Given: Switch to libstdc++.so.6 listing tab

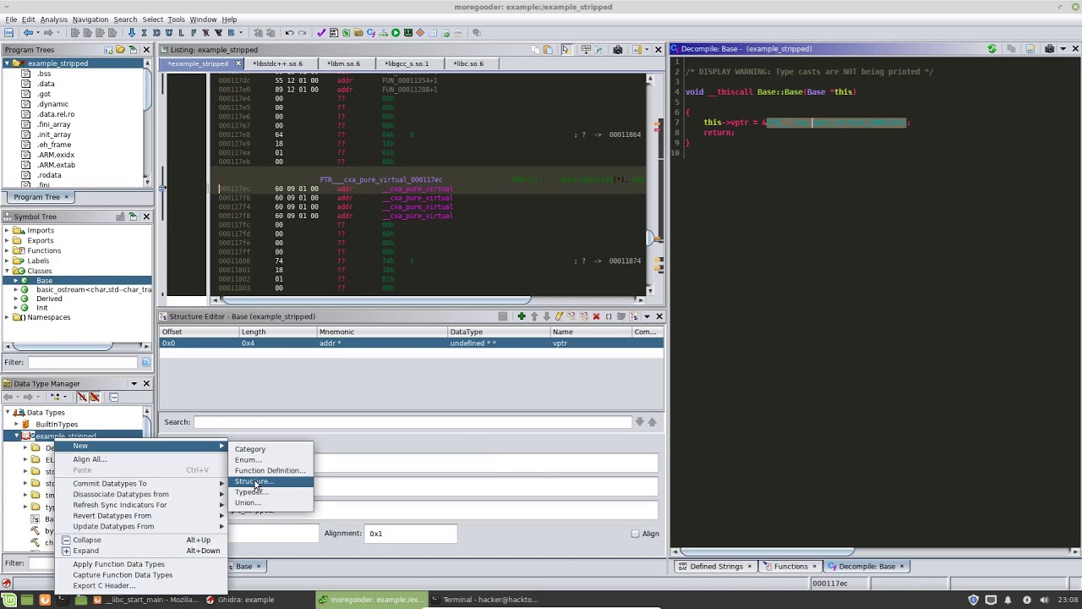Looking at the screenshot, I should click(x=277, y=63).
